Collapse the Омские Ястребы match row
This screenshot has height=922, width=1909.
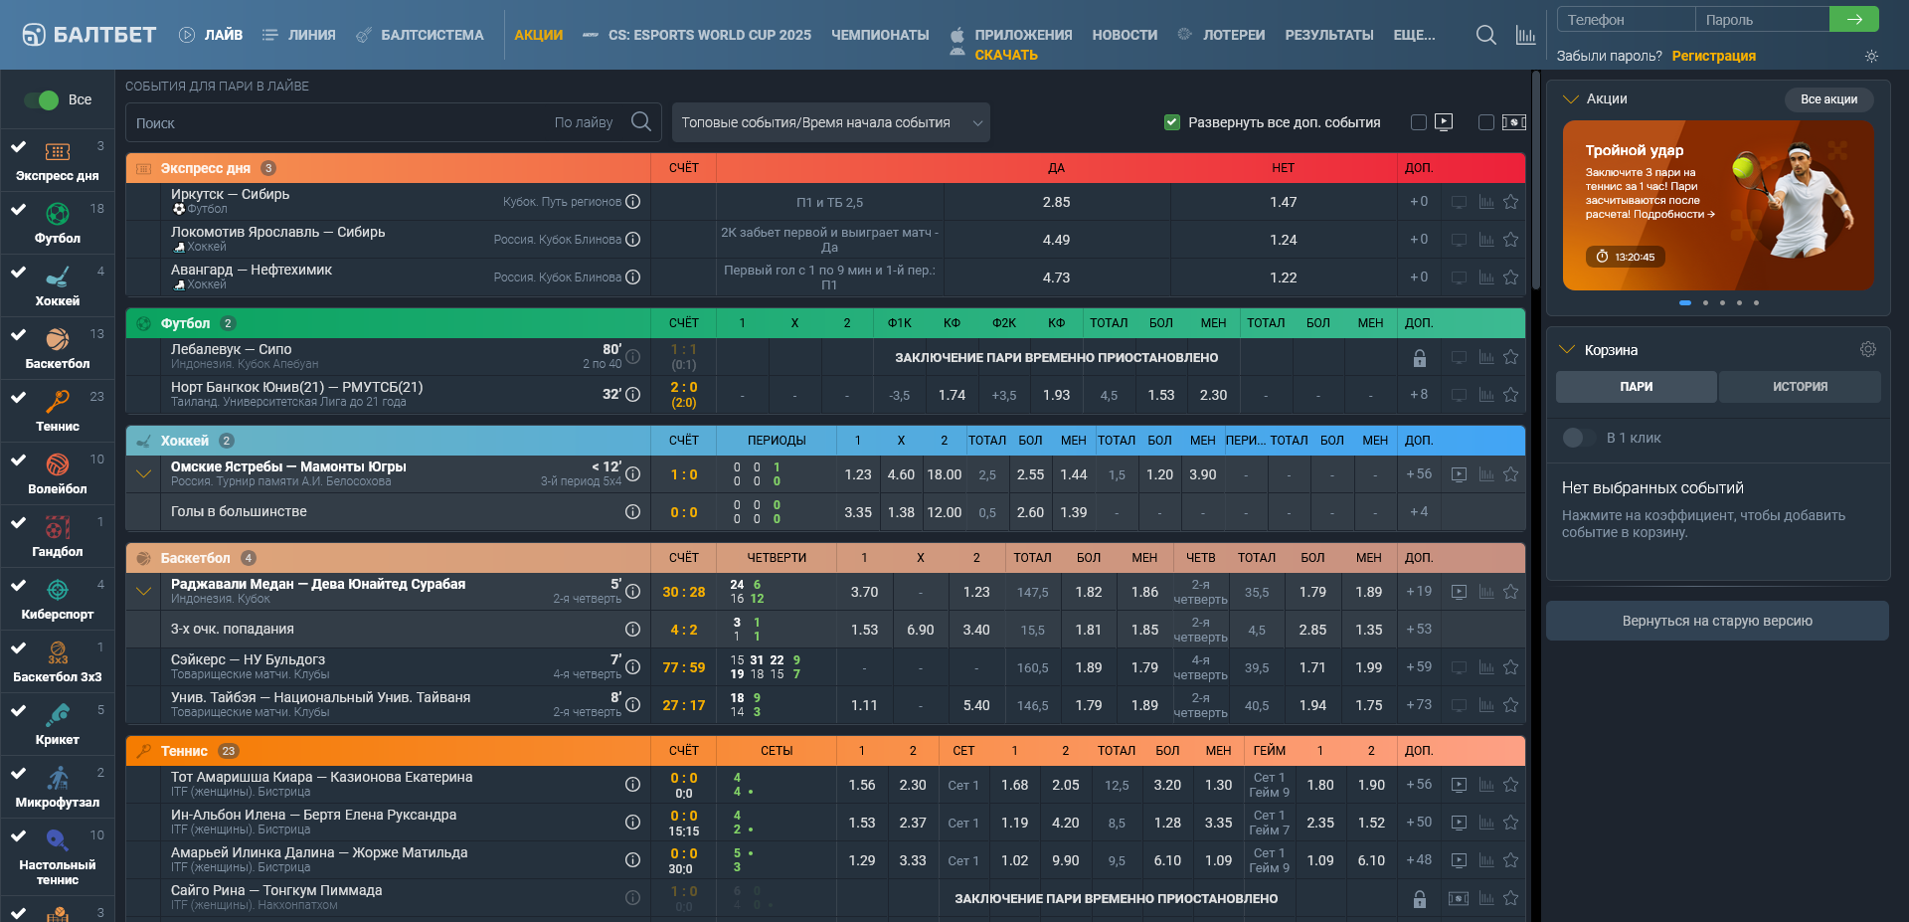(144, 474)
